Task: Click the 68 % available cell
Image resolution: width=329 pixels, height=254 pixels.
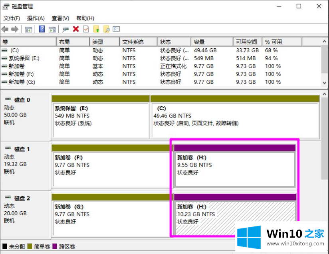Action: 271,50
